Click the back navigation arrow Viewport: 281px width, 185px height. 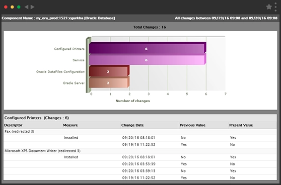[27, 7]
